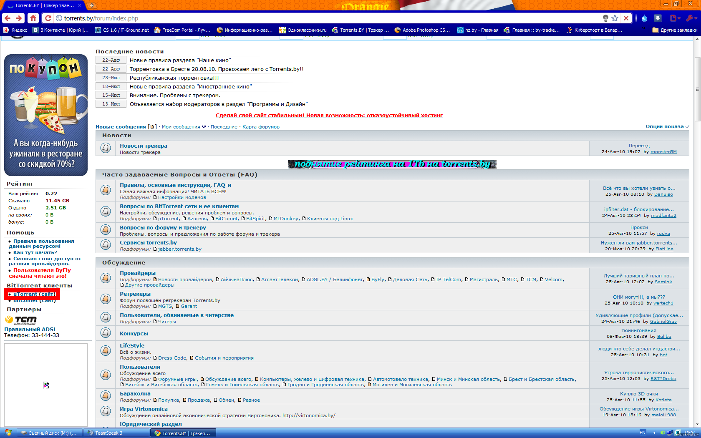Click inside the address bar URL field

click(x=330, y=18)
